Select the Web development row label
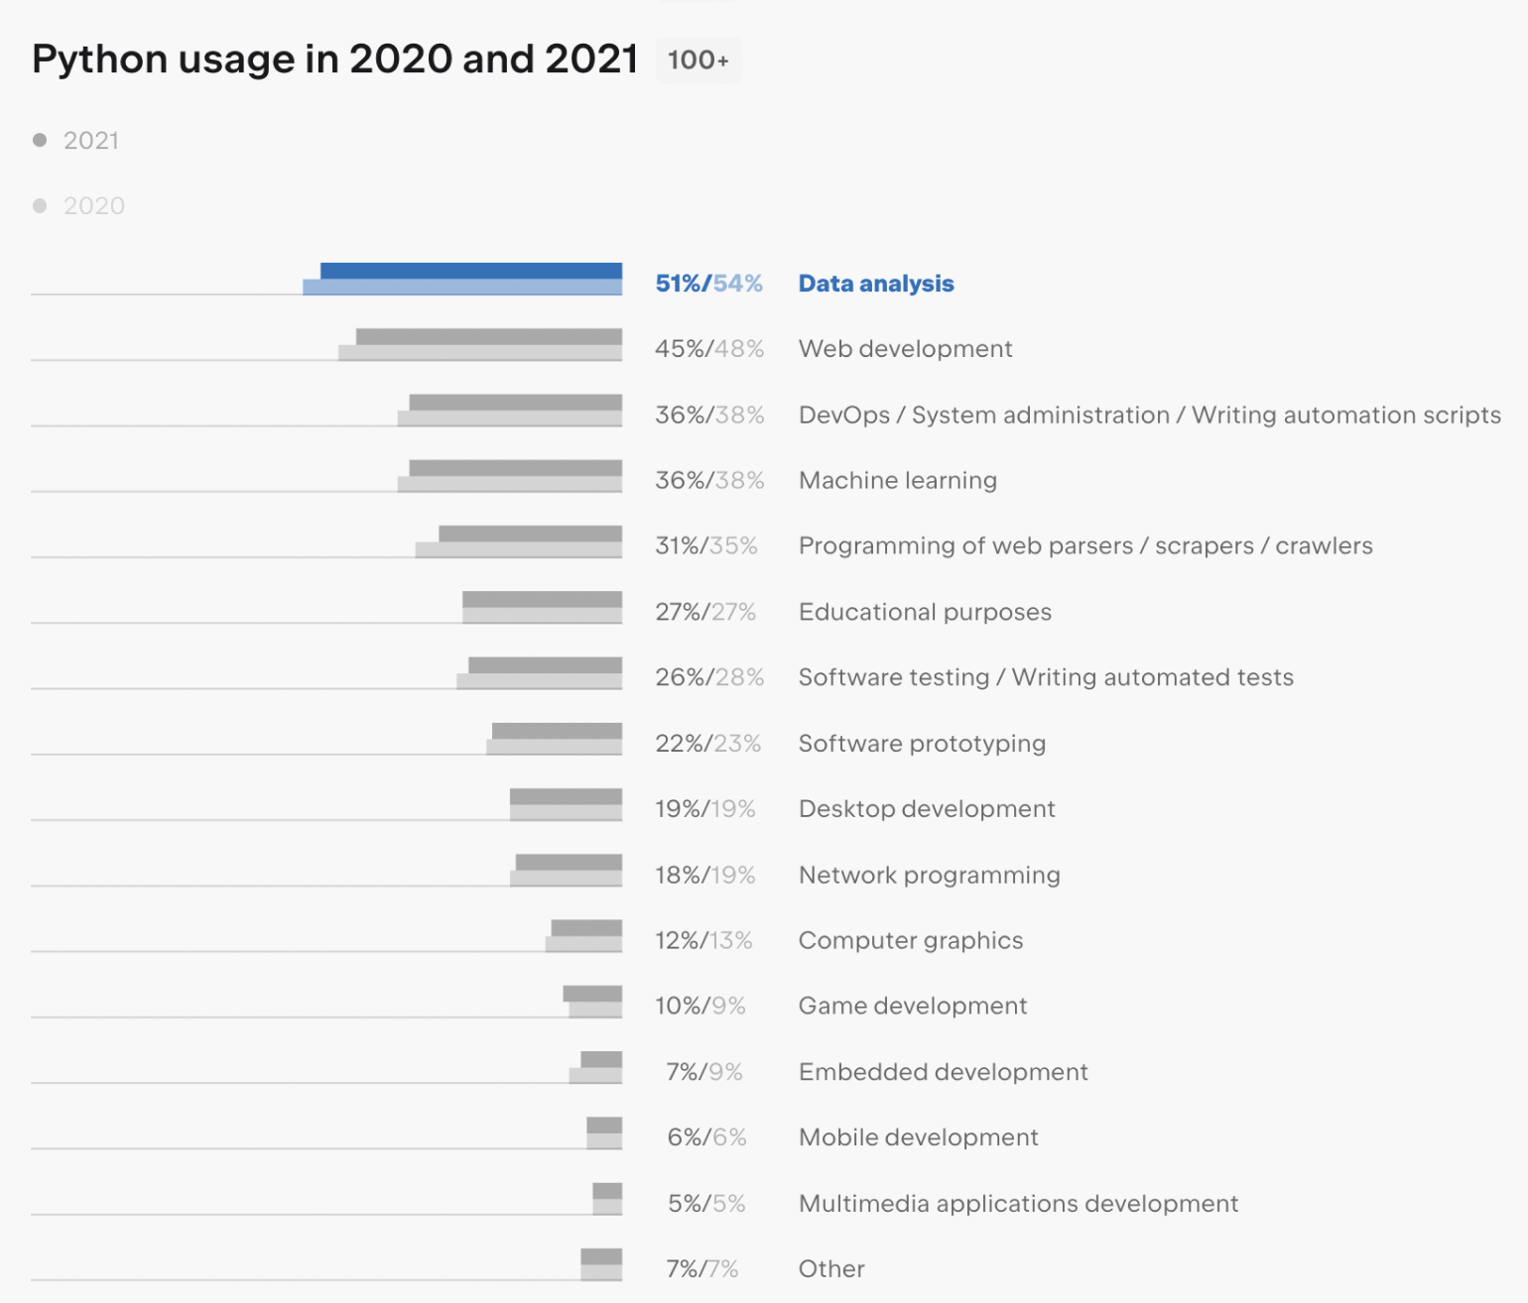Screen dimensions: 1528x1303 click(905, 349)
